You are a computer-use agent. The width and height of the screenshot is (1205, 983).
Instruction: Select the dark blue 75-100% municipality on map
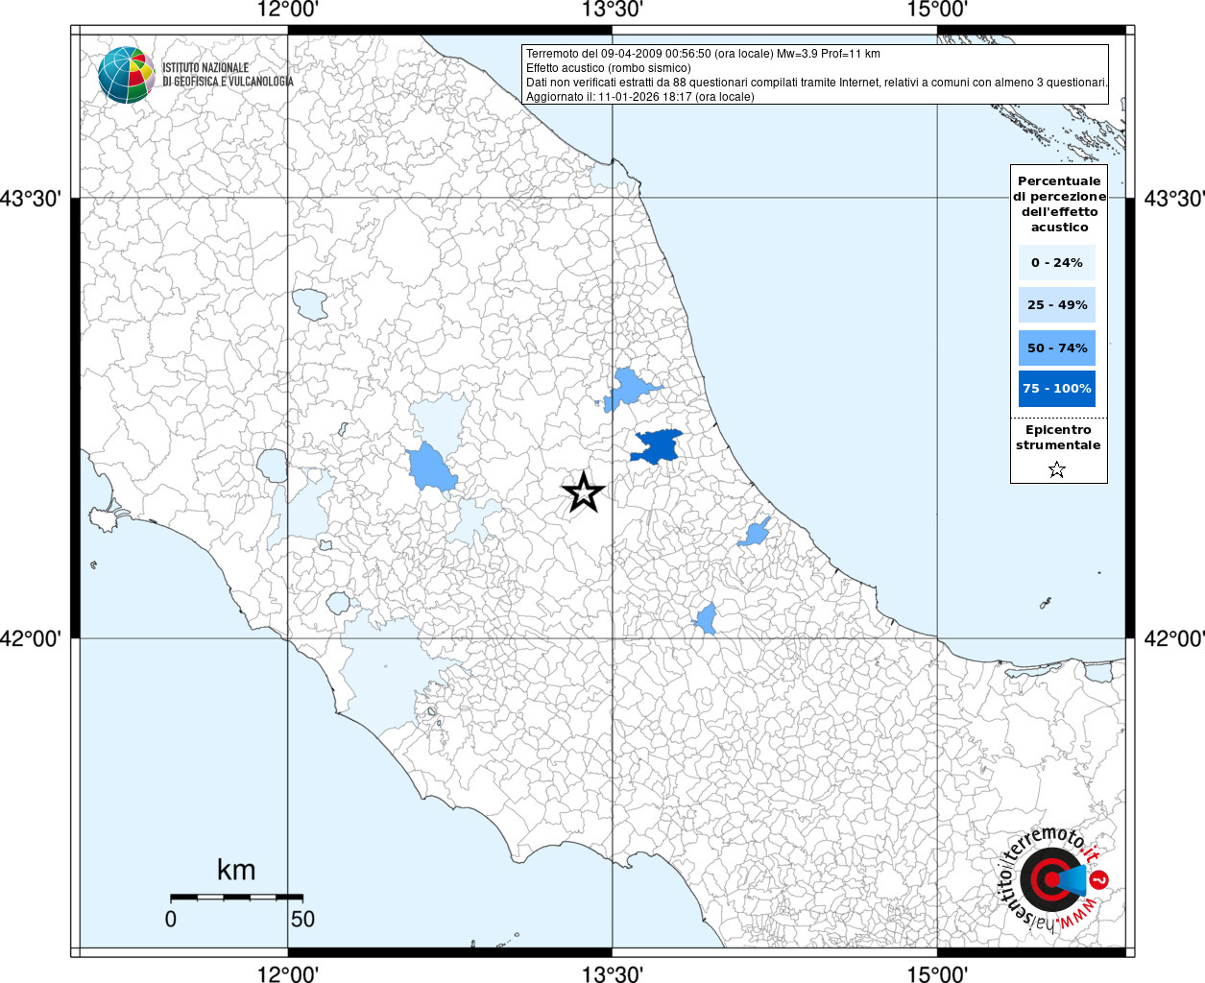(658, 446)
